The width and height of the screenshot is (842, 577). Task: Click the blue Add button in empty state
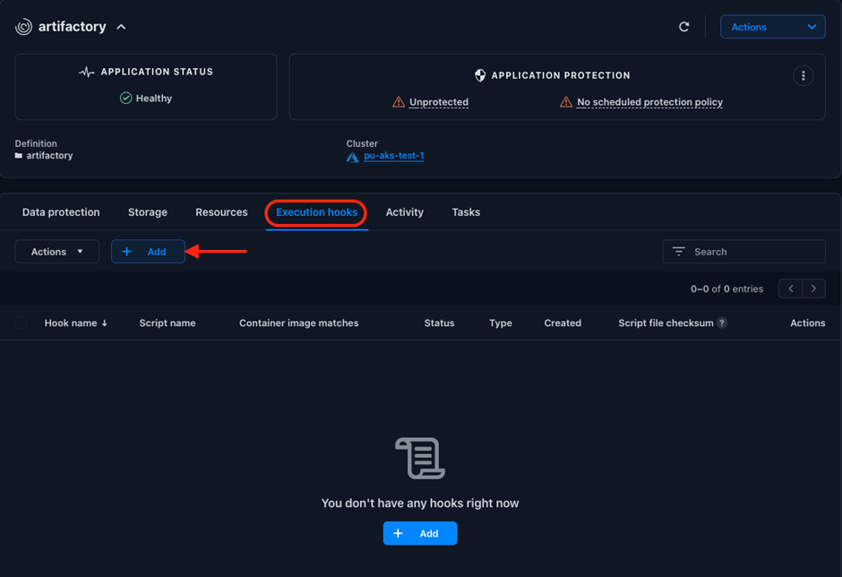[x=420, y=533]
